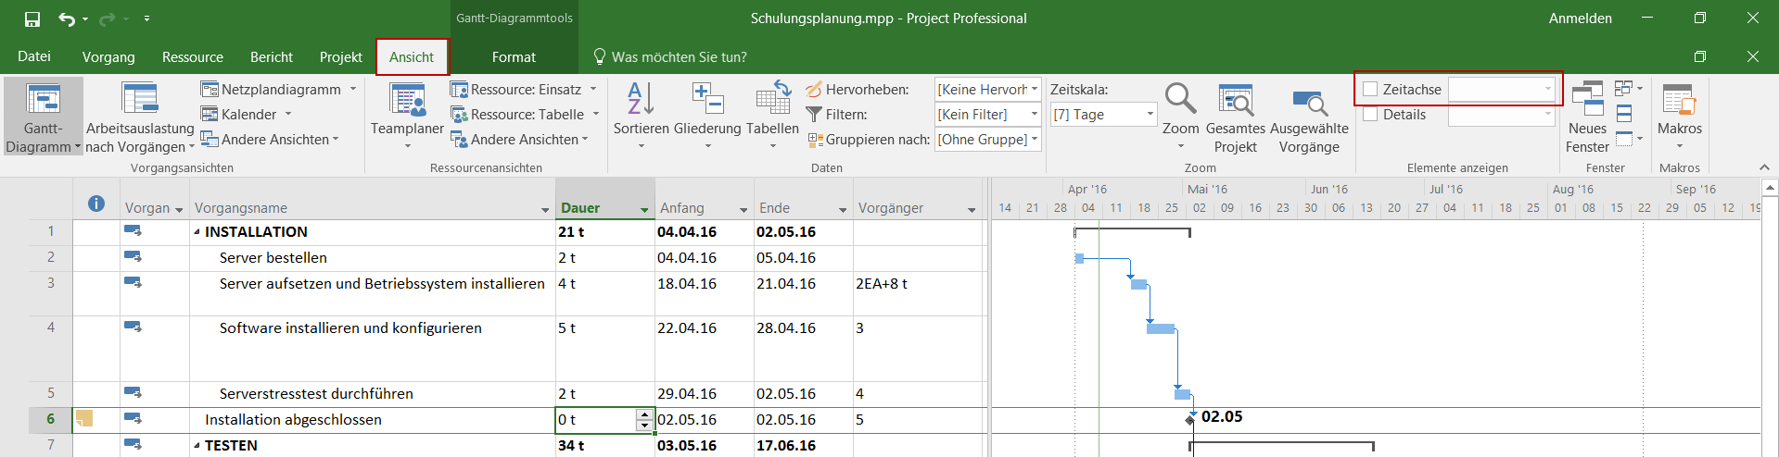Open the Datei menu
This screenshot has width=1779, height=457.
tap(34, 57)
